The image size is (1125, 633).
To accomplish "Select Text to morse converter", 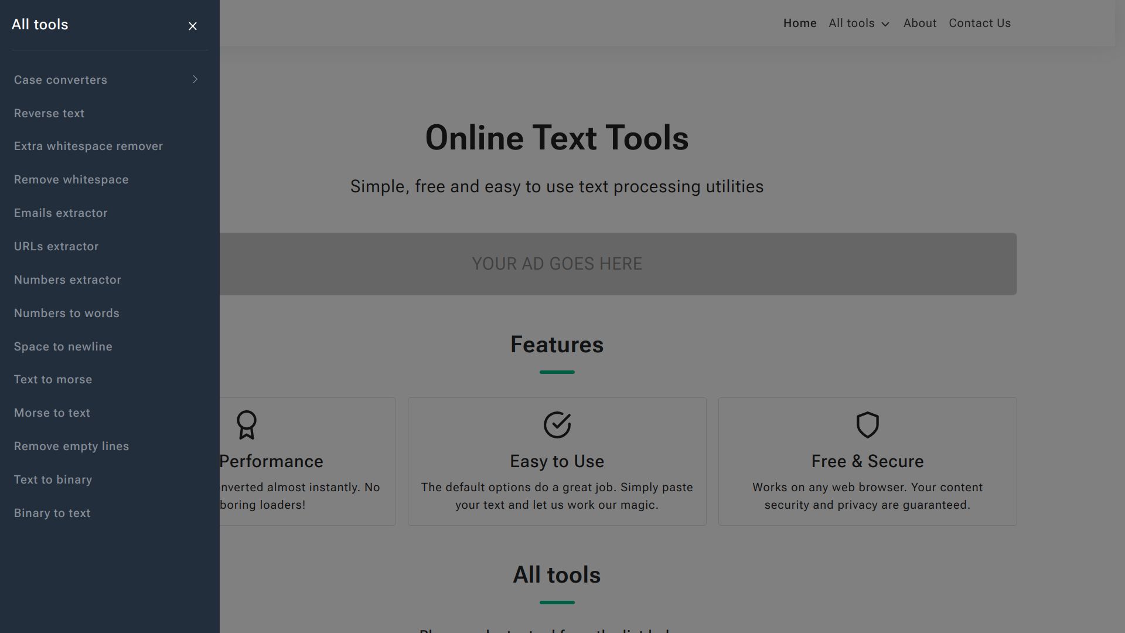I will pyautogui.click(x=53, y=379).
